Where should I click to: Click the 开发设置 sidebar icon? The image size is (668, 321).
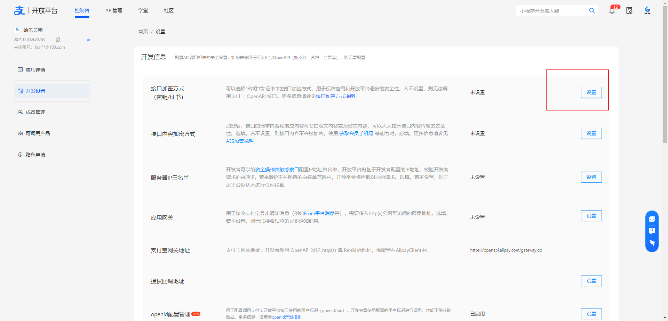20,91
